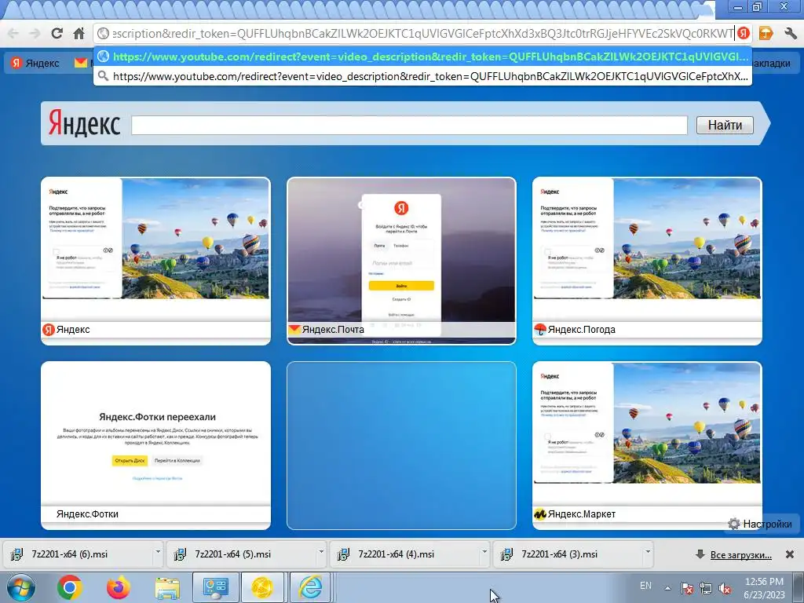Click the show desktop strip
The height and width of the screenshot is (603, 804).
(799, 587)
